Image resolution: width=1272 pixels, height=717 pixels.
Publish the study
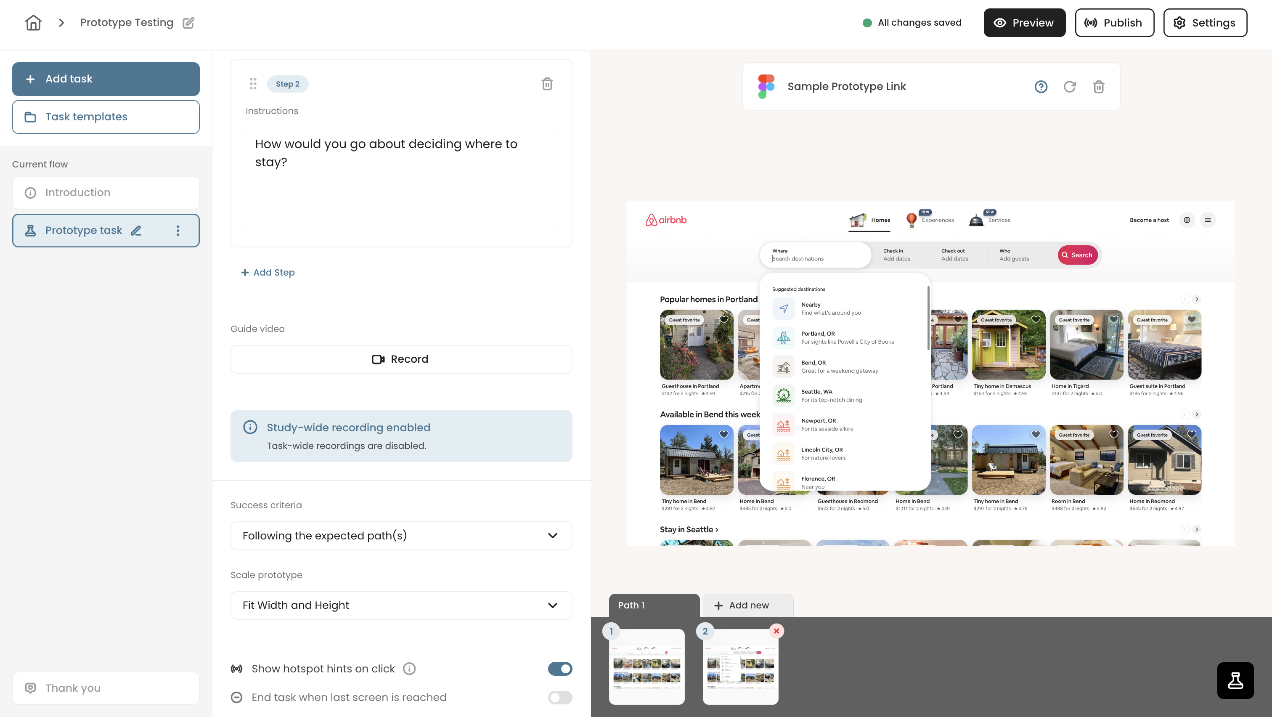click(1114, 23)
